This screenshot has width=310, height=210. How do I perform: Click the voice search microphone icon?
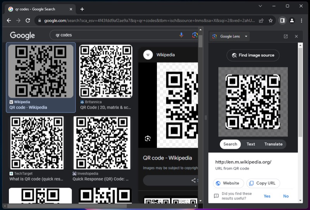click(x=181, y=35)
